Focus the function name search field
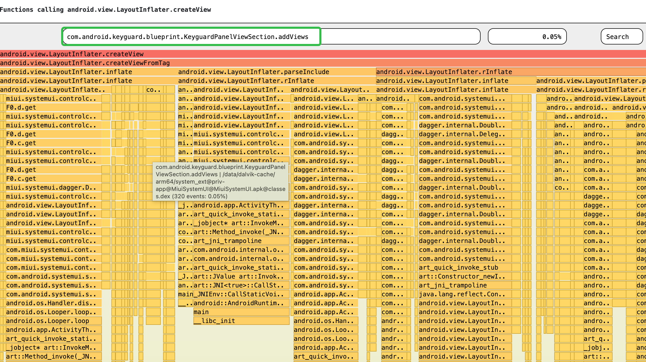Screen dimensions: 646x362 pos(271,37)
